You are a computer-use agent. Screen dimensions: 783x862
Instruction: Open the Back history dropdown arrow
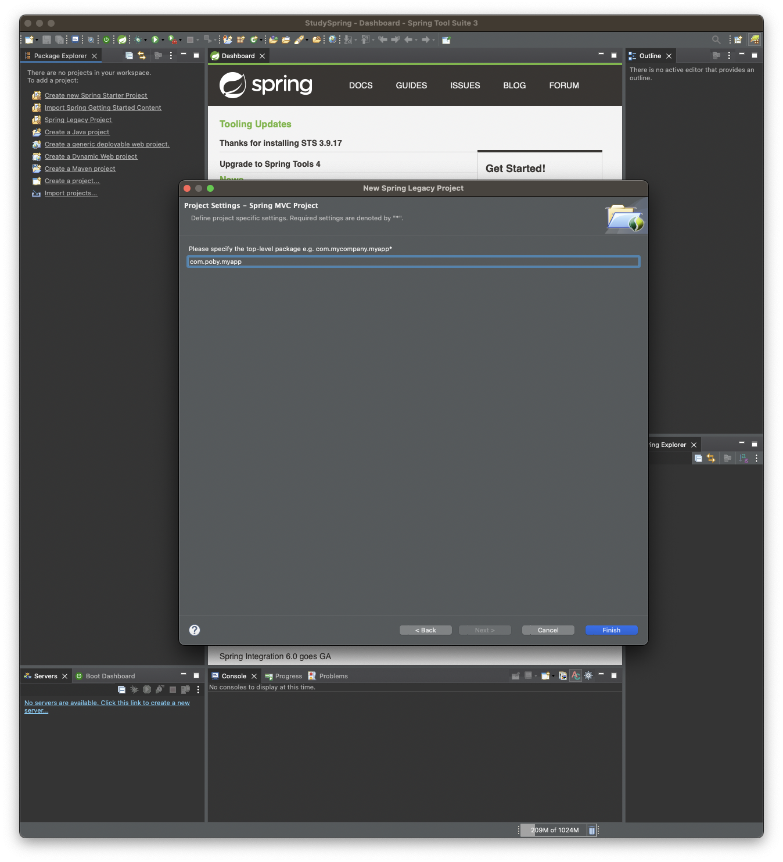pyautogui.click(x=416, y=40)
